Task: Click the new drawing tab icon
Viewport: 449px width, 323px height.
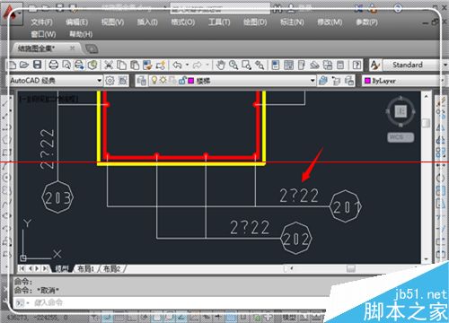Action: click(92, 48)
